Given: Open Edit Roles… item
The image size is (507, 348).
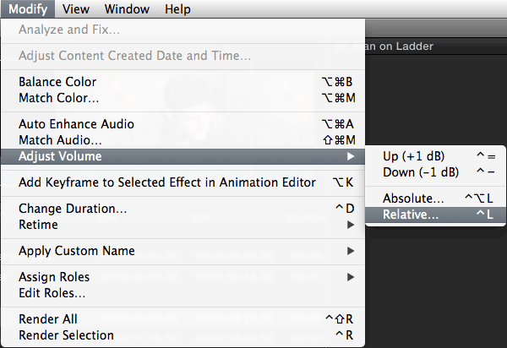Looking at the screenshot, I should [52, 293].
